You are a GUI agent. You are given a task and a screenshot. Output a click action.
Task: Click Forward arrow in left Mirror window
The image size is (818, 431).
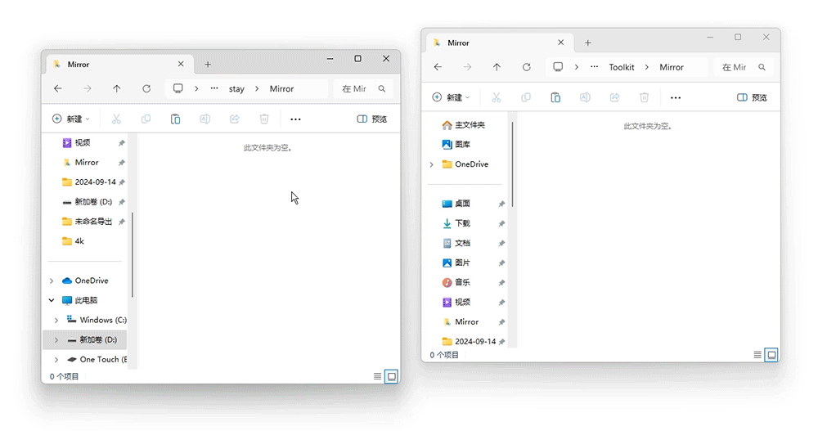tap(88, 88)
